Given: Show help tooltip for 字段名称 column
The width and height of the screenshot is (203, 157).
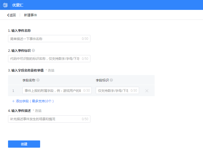Looking at the screenshot, I should (38, 80).
